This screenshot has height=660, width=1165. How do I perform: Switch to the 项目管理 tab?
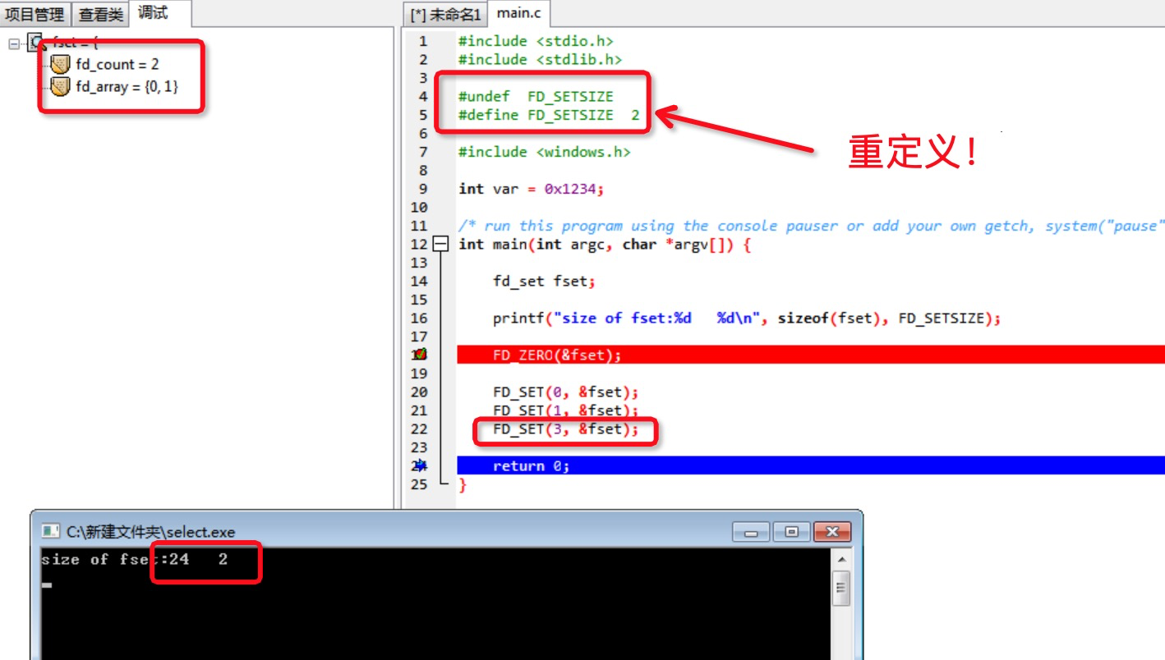35,14
